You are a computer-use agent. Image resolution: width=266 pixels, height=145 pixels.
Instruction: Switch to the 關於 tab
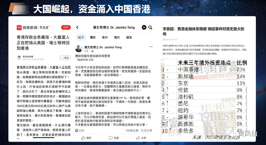tap(93, 37)
